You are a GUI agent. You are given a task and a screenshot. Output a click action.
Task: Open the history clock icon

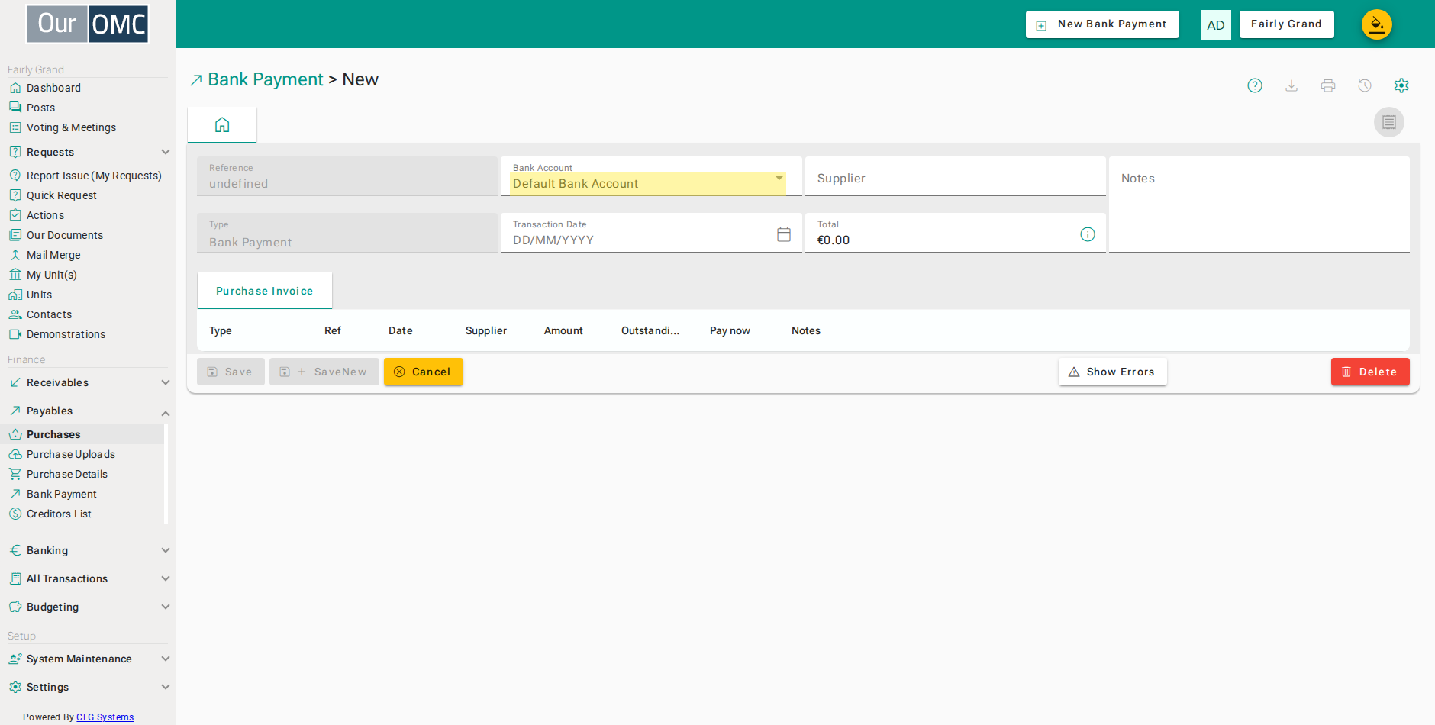[x=1365, y=85]
